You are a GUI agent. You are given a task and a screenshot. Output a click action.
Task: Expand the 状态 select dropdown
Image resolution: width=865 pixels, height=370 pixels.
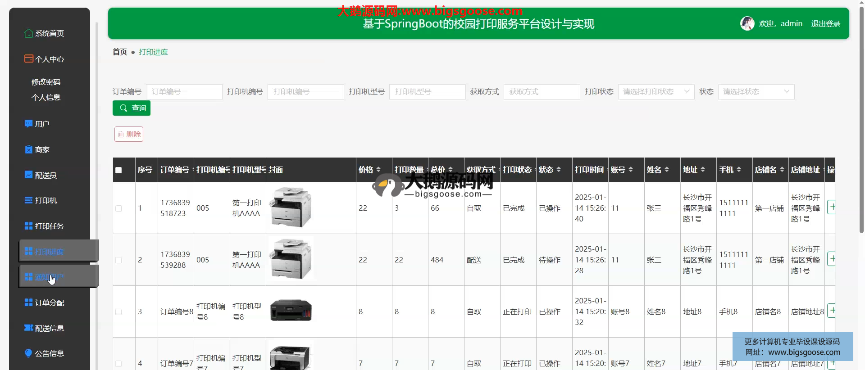click(x=756, y=92)
